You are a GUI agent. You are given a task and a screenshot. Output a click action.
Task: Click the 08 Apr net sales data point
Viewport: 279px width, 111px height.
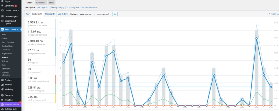click(114, 52)
